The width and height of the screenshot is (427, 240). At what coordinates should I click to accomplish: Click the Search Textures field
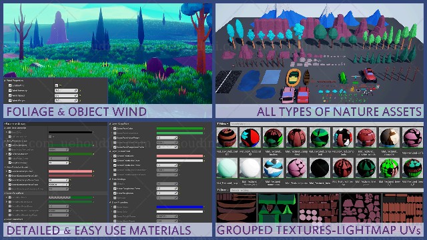point(326,190)
